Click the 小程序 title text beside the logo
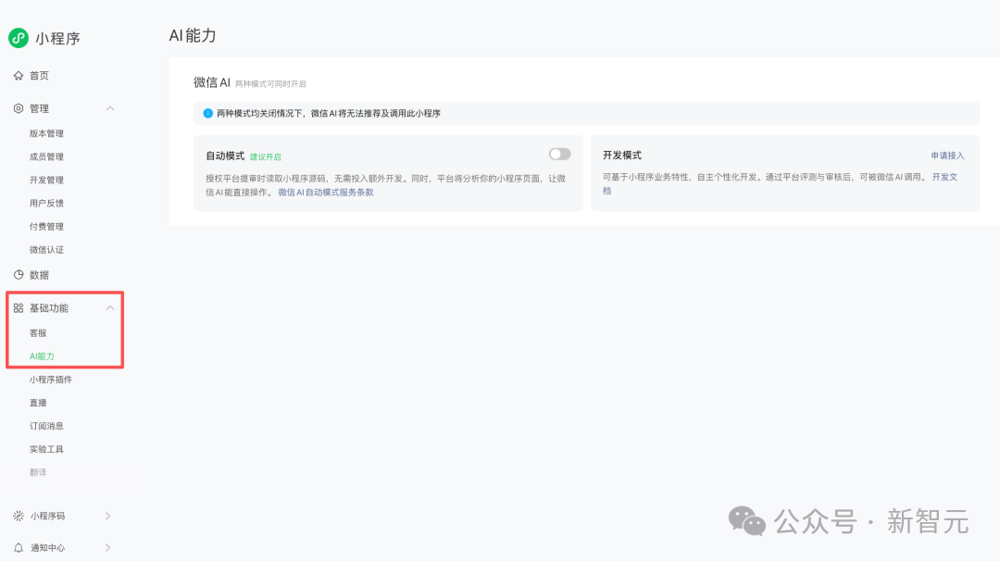This screenshot has width=1000, height=561. (58, 38)
